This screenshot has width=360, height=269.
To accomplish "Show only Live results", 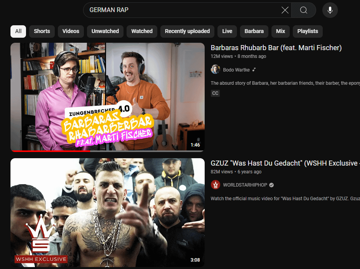I will 227,31.
